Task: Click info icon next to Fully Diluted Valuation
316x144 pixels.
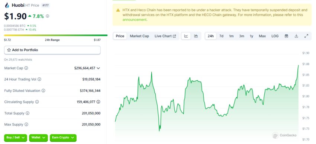Action: (43, 91)
